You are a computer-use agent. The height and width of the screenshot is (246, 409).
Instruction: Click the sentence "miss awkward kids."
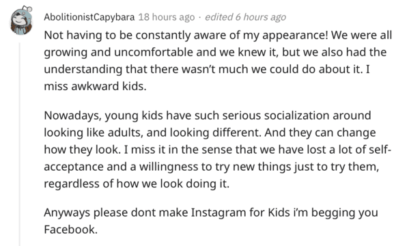(95, 86)
